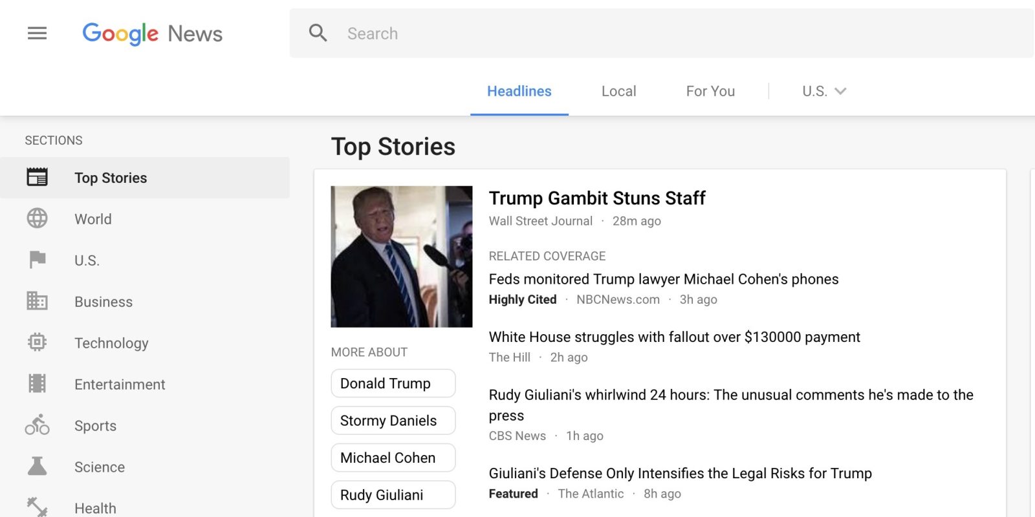Open the Trump Gambit Stuns Staff headline
1035x517 pixels.
[596, 198]
